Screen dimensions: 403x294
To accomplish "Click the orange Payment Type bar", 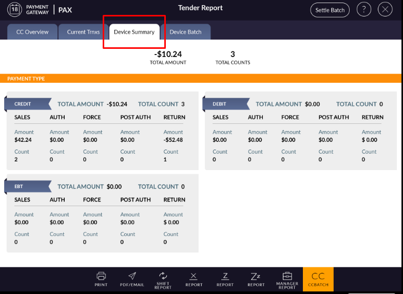I will (x=200, y=79).
